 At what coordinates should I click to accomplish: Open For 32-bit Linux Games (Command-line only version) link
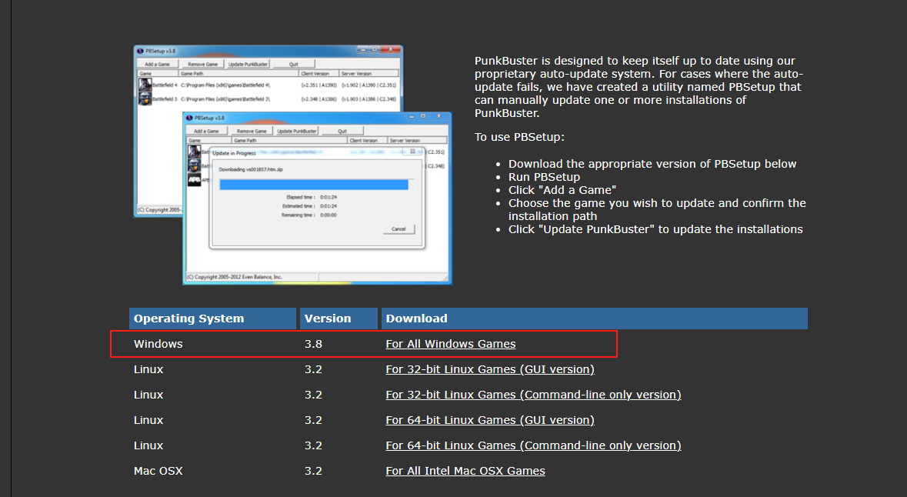(x=533, y=395)
